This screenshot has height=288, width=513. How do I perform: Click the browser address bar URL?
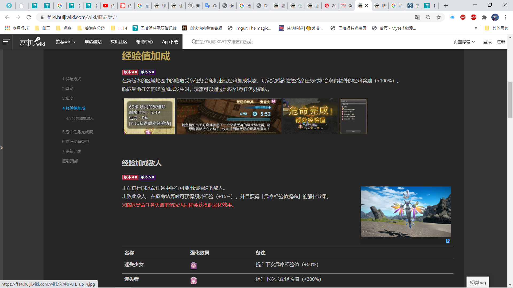tap(82, 17)
